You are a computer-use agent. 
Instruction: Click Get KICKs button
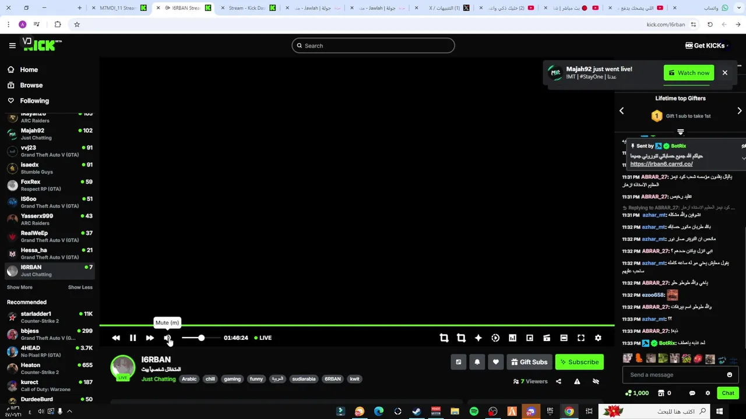(705, 45)
